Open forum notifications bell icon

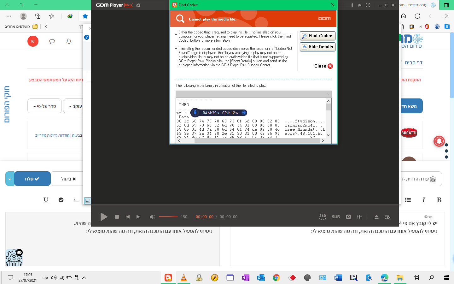pyautogui.click(x=69, y=41)
